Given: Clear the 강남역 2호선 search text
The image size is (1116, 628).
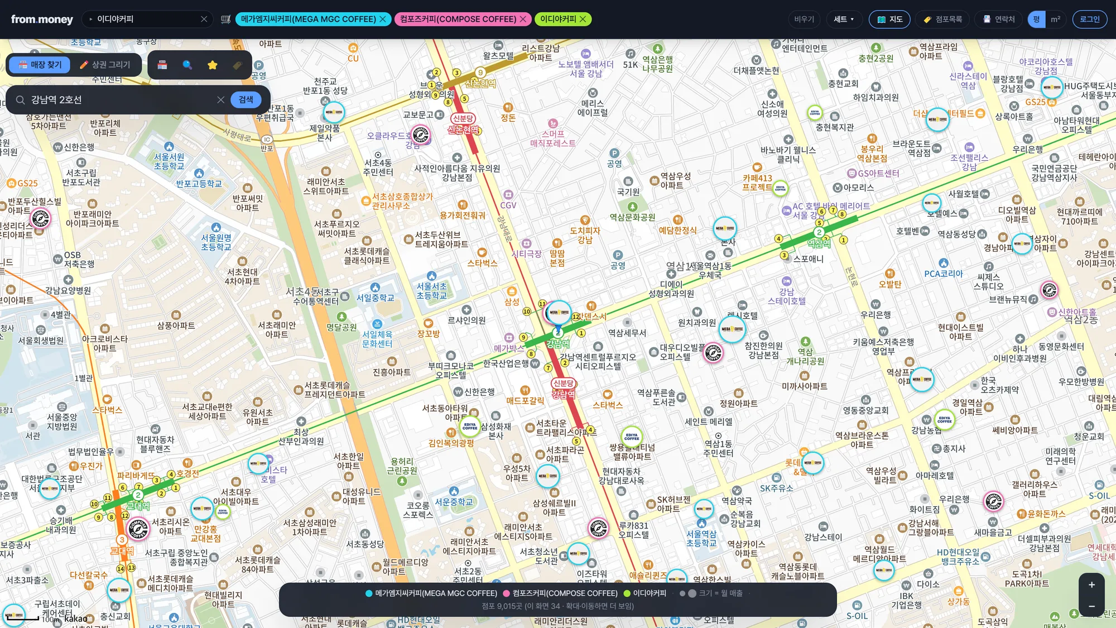Looking at the screenshot, I should (221, 100).
